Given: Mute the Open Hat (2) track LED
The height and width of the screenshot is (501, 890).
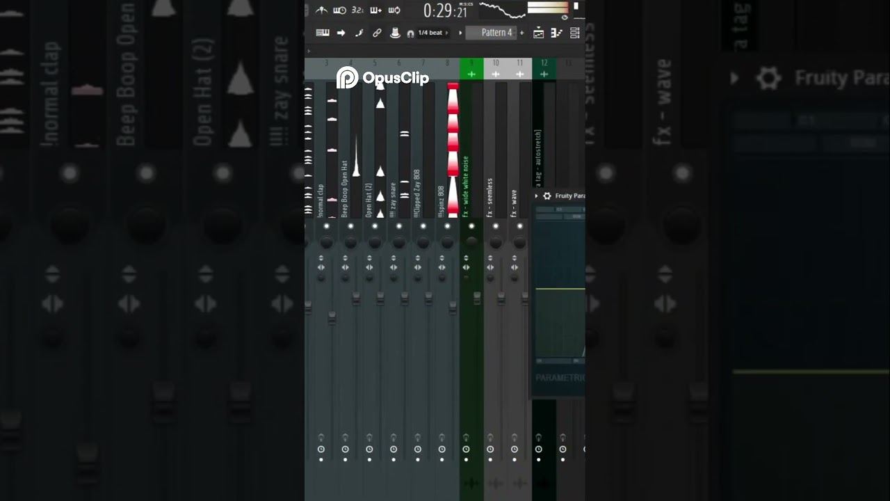Looking at the screenshot, I should click(375, 226).
